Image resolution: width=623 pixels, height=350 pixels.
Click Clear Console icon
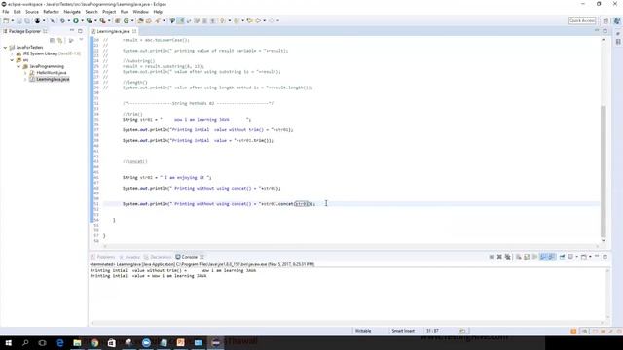coord(519,257)
